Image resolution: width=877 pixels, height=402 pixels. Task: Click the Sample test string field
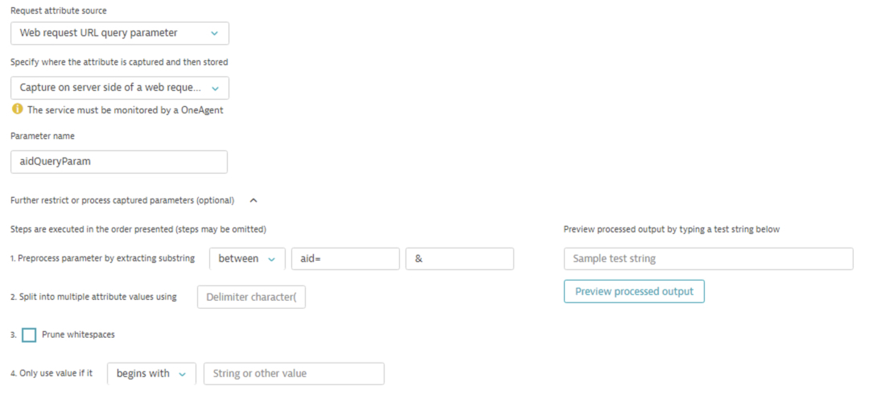point(708,258)
